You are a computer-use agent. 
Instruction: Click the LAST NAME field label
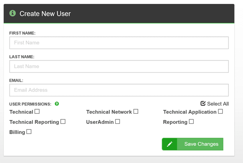point(22,57)
